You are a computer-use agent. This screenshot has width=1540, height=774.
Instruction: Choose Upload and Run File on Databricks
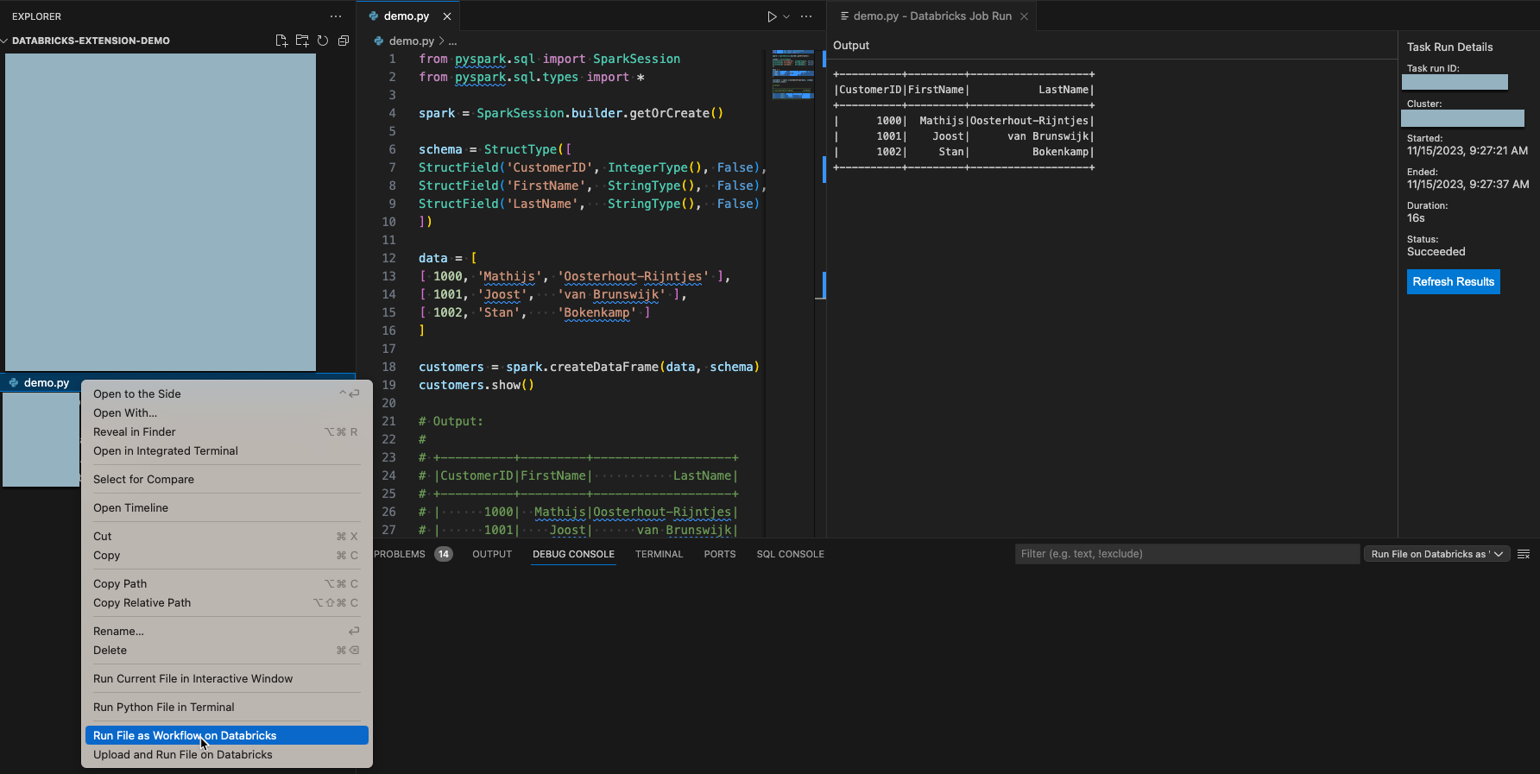[x=183, y=754]
